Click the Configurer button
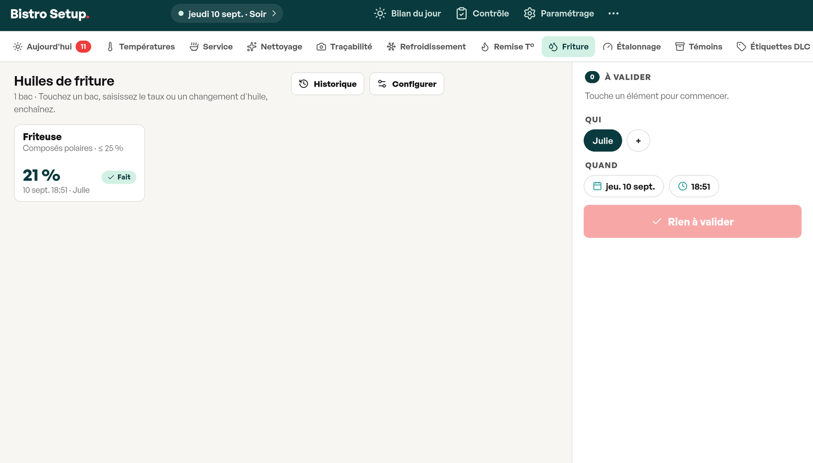Screen dimensions: 813x463 coord(407,84)
